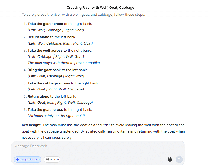This screenshot has width=208, height=167.
Task: Click 'Take the goat across' in step 7
Action: point(45,110)
